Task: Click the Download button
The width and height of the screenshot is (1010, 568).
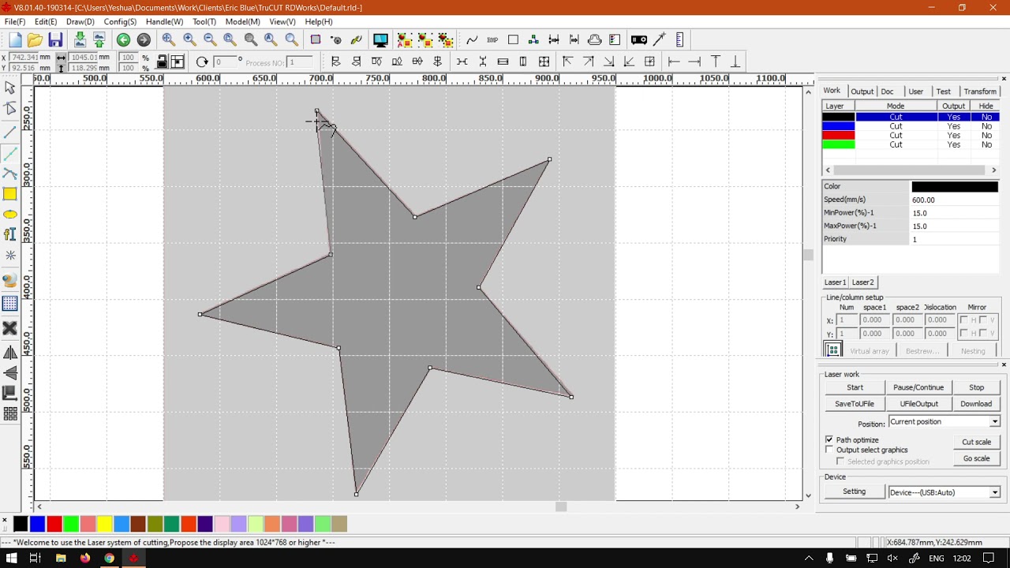Action: click(x=976, y=404)
